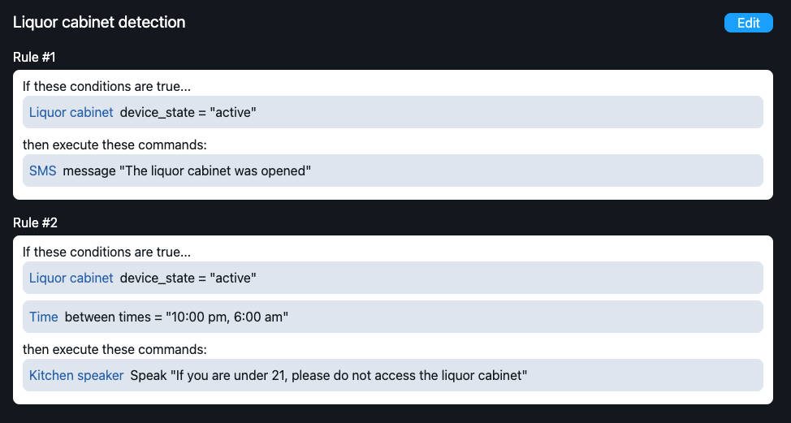The height and width of the screenshot is (423, 791).
Task: Click device_state = "active" text in Rule #2
Action: (x=188, y=278)
